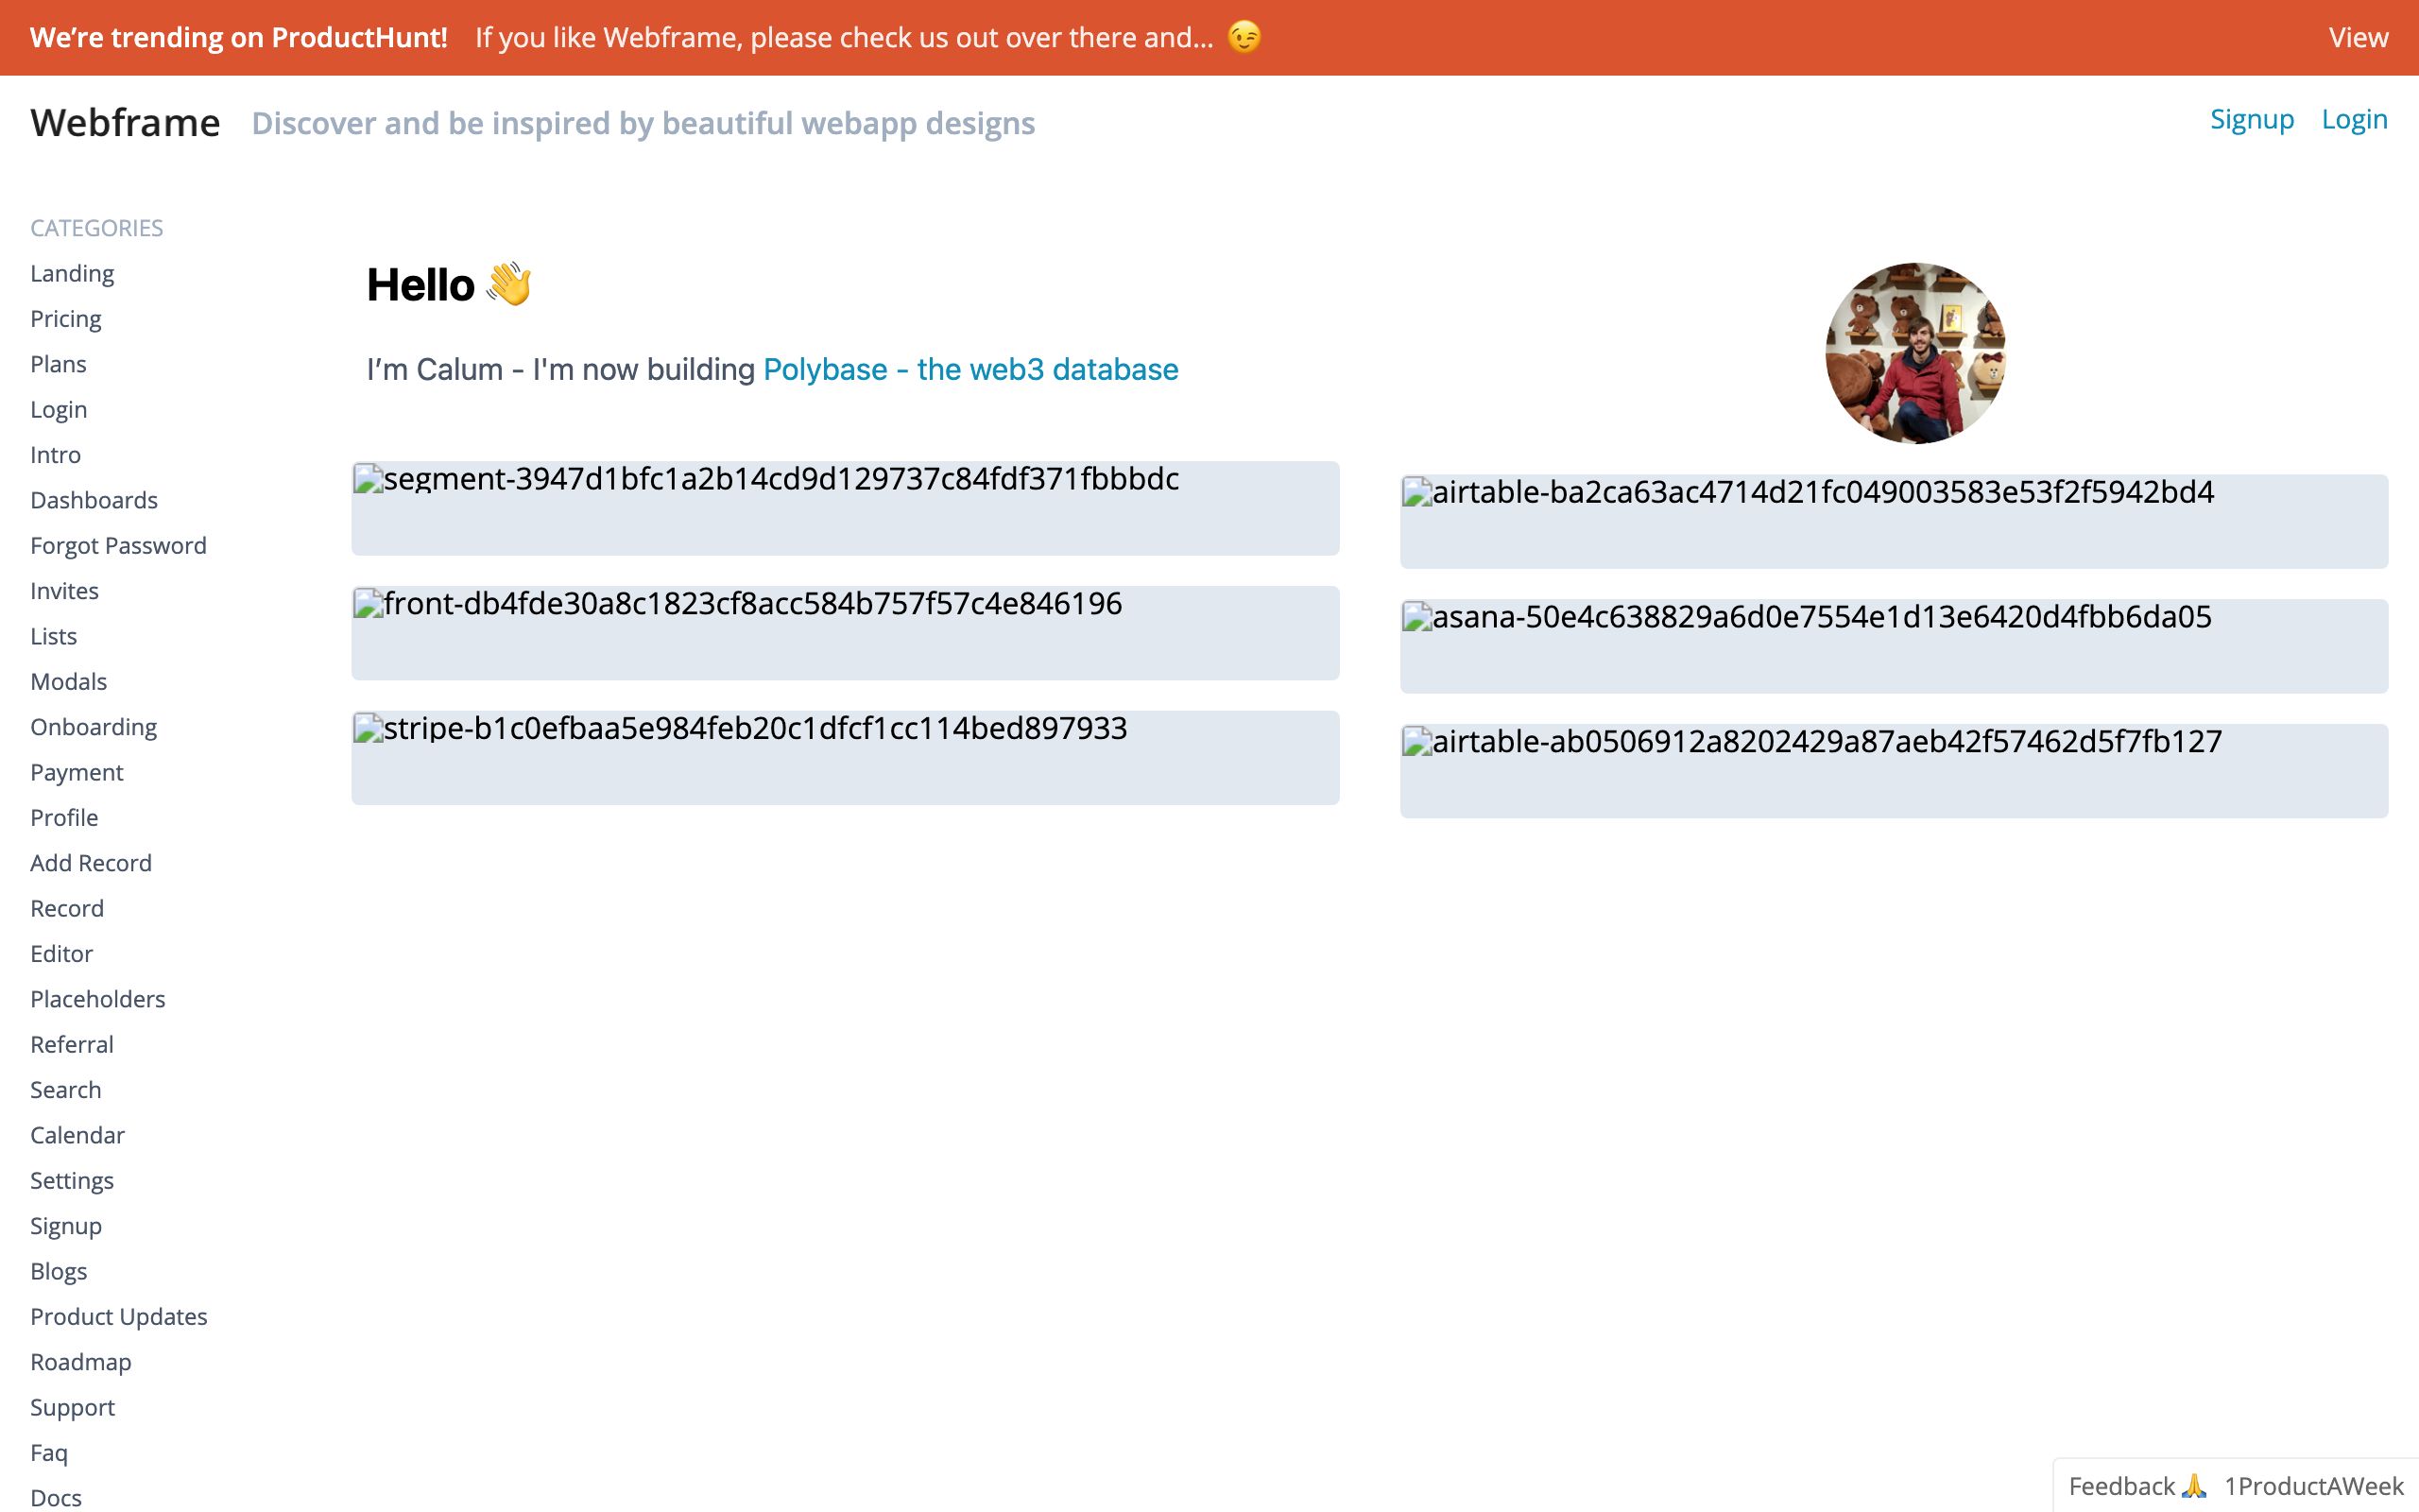The width and height of the screenshot is (2419, 1512).
Task: Click View on the ProductHunt banner
Action: pos(2358,37)
